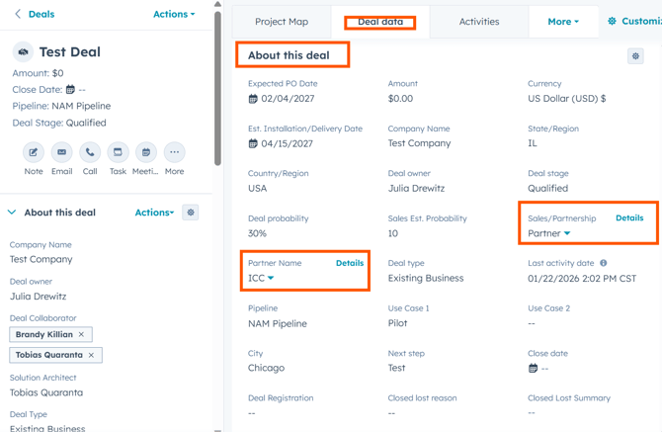Click the Email icon button
This screenshot has width=662, height=432.
[x=61, y=152]
